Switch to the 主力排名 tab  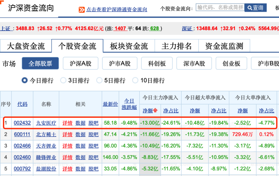pyautogui.click(x=176, y=46)
